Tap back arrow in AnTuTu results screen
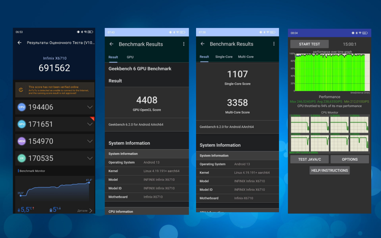Screen dimensions: 381x238 (19, 43)
